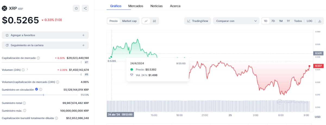Switch to candlestick chart icon
This screenshot has width=326, height=125.
(x=154, y=21)
